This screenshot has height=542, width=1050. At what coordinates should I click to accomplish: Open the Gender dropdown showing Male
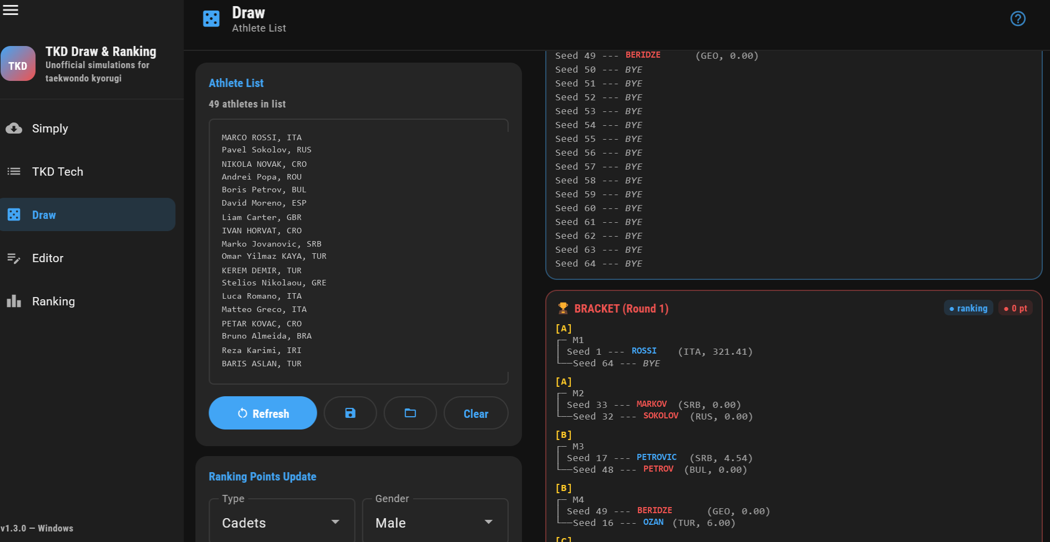435,523
